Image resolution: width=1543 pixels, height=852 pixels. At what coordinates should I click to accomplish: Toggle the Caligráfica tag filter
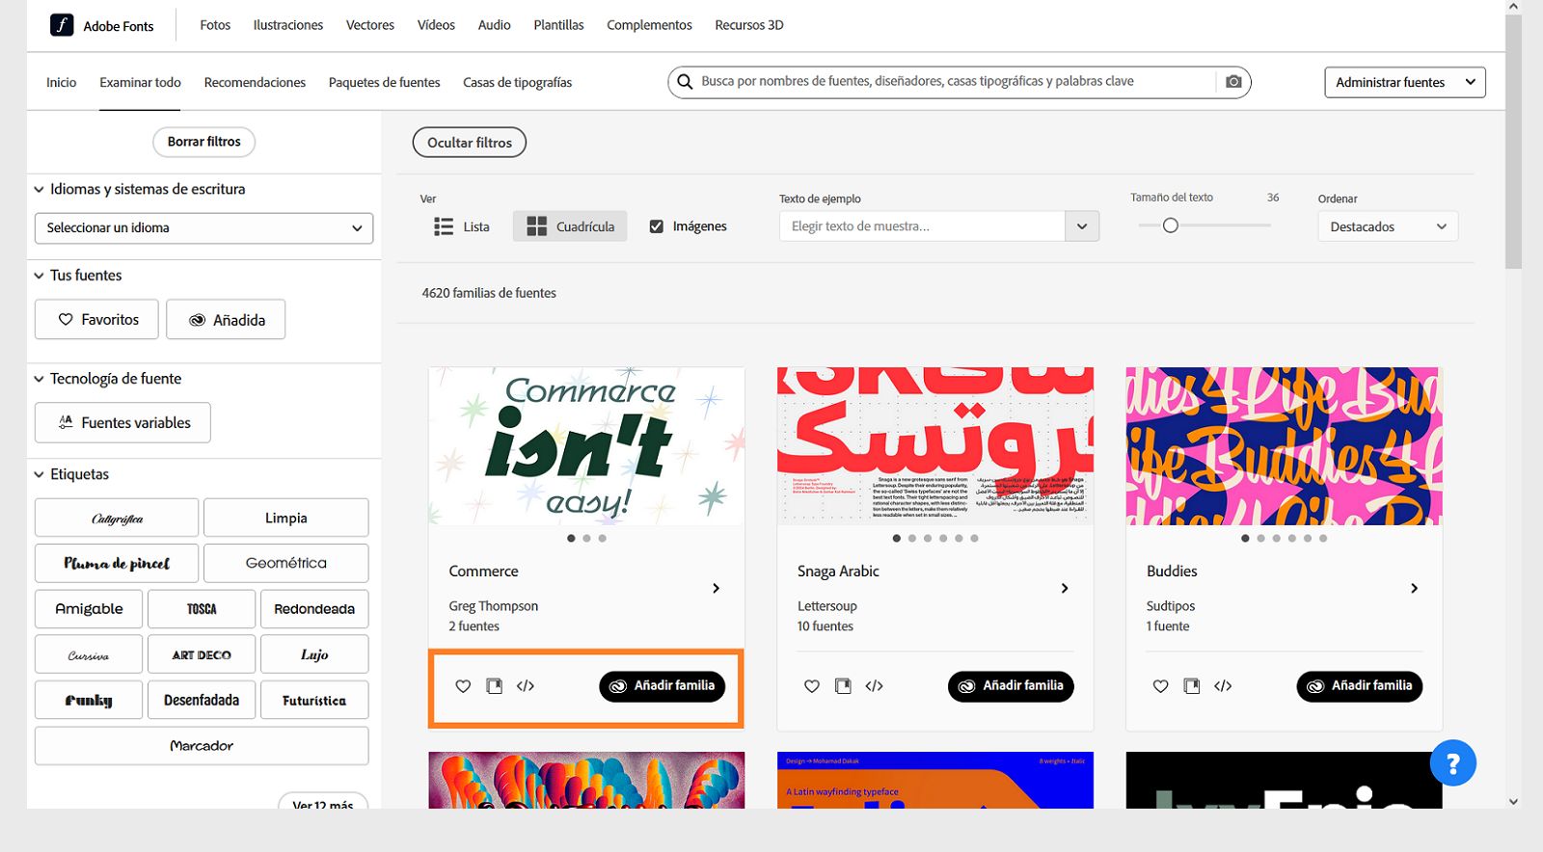pyautogui.click(x=117, y=518)
